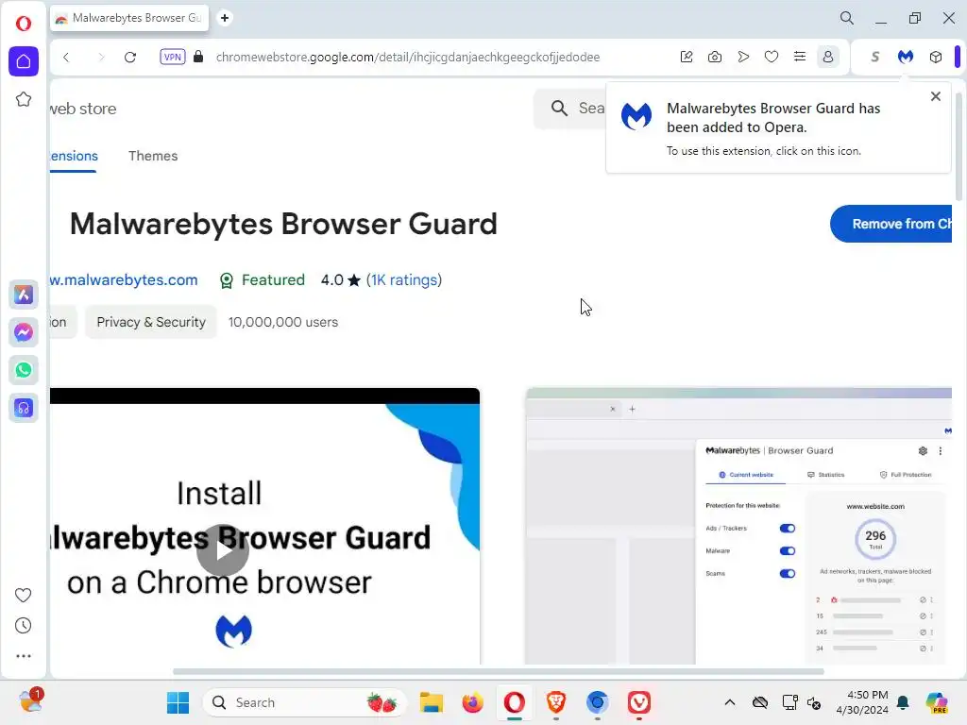This screenshot has height=725, width=967.
Task: Open the extensions cube icon
Action: click(936, 57)
